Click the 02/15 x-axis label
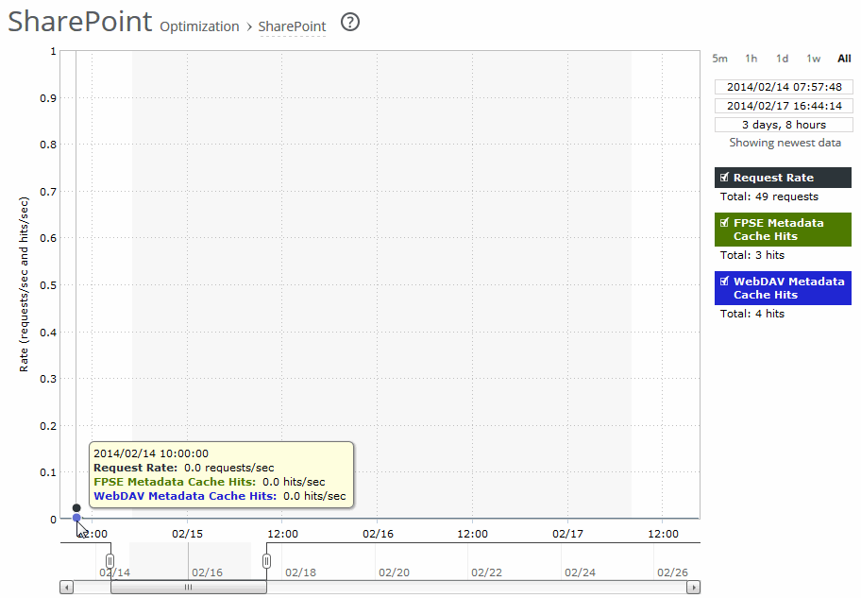 pos(187,534)
